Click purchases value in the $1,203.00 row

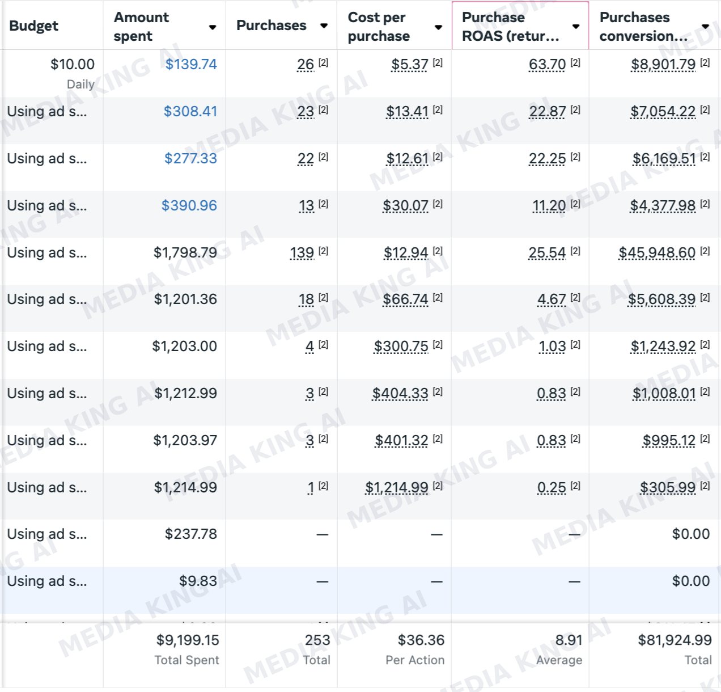coord(309,347)
